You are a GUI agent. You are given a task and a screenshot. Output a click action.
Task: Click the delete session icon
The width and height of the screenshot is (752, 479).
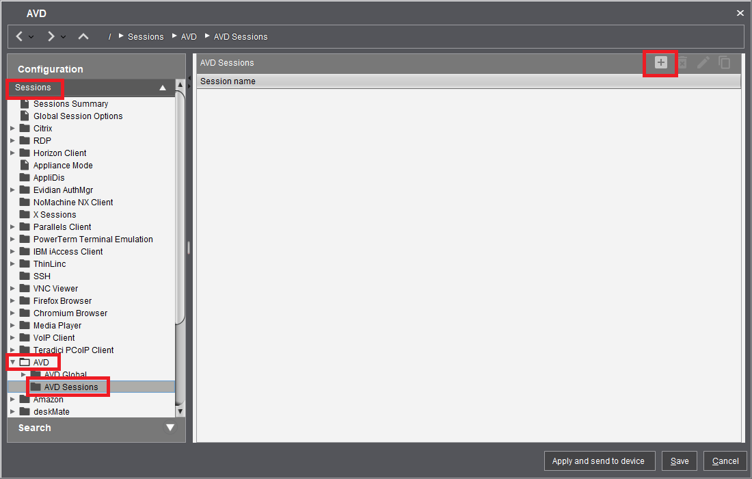coord(682,63)
